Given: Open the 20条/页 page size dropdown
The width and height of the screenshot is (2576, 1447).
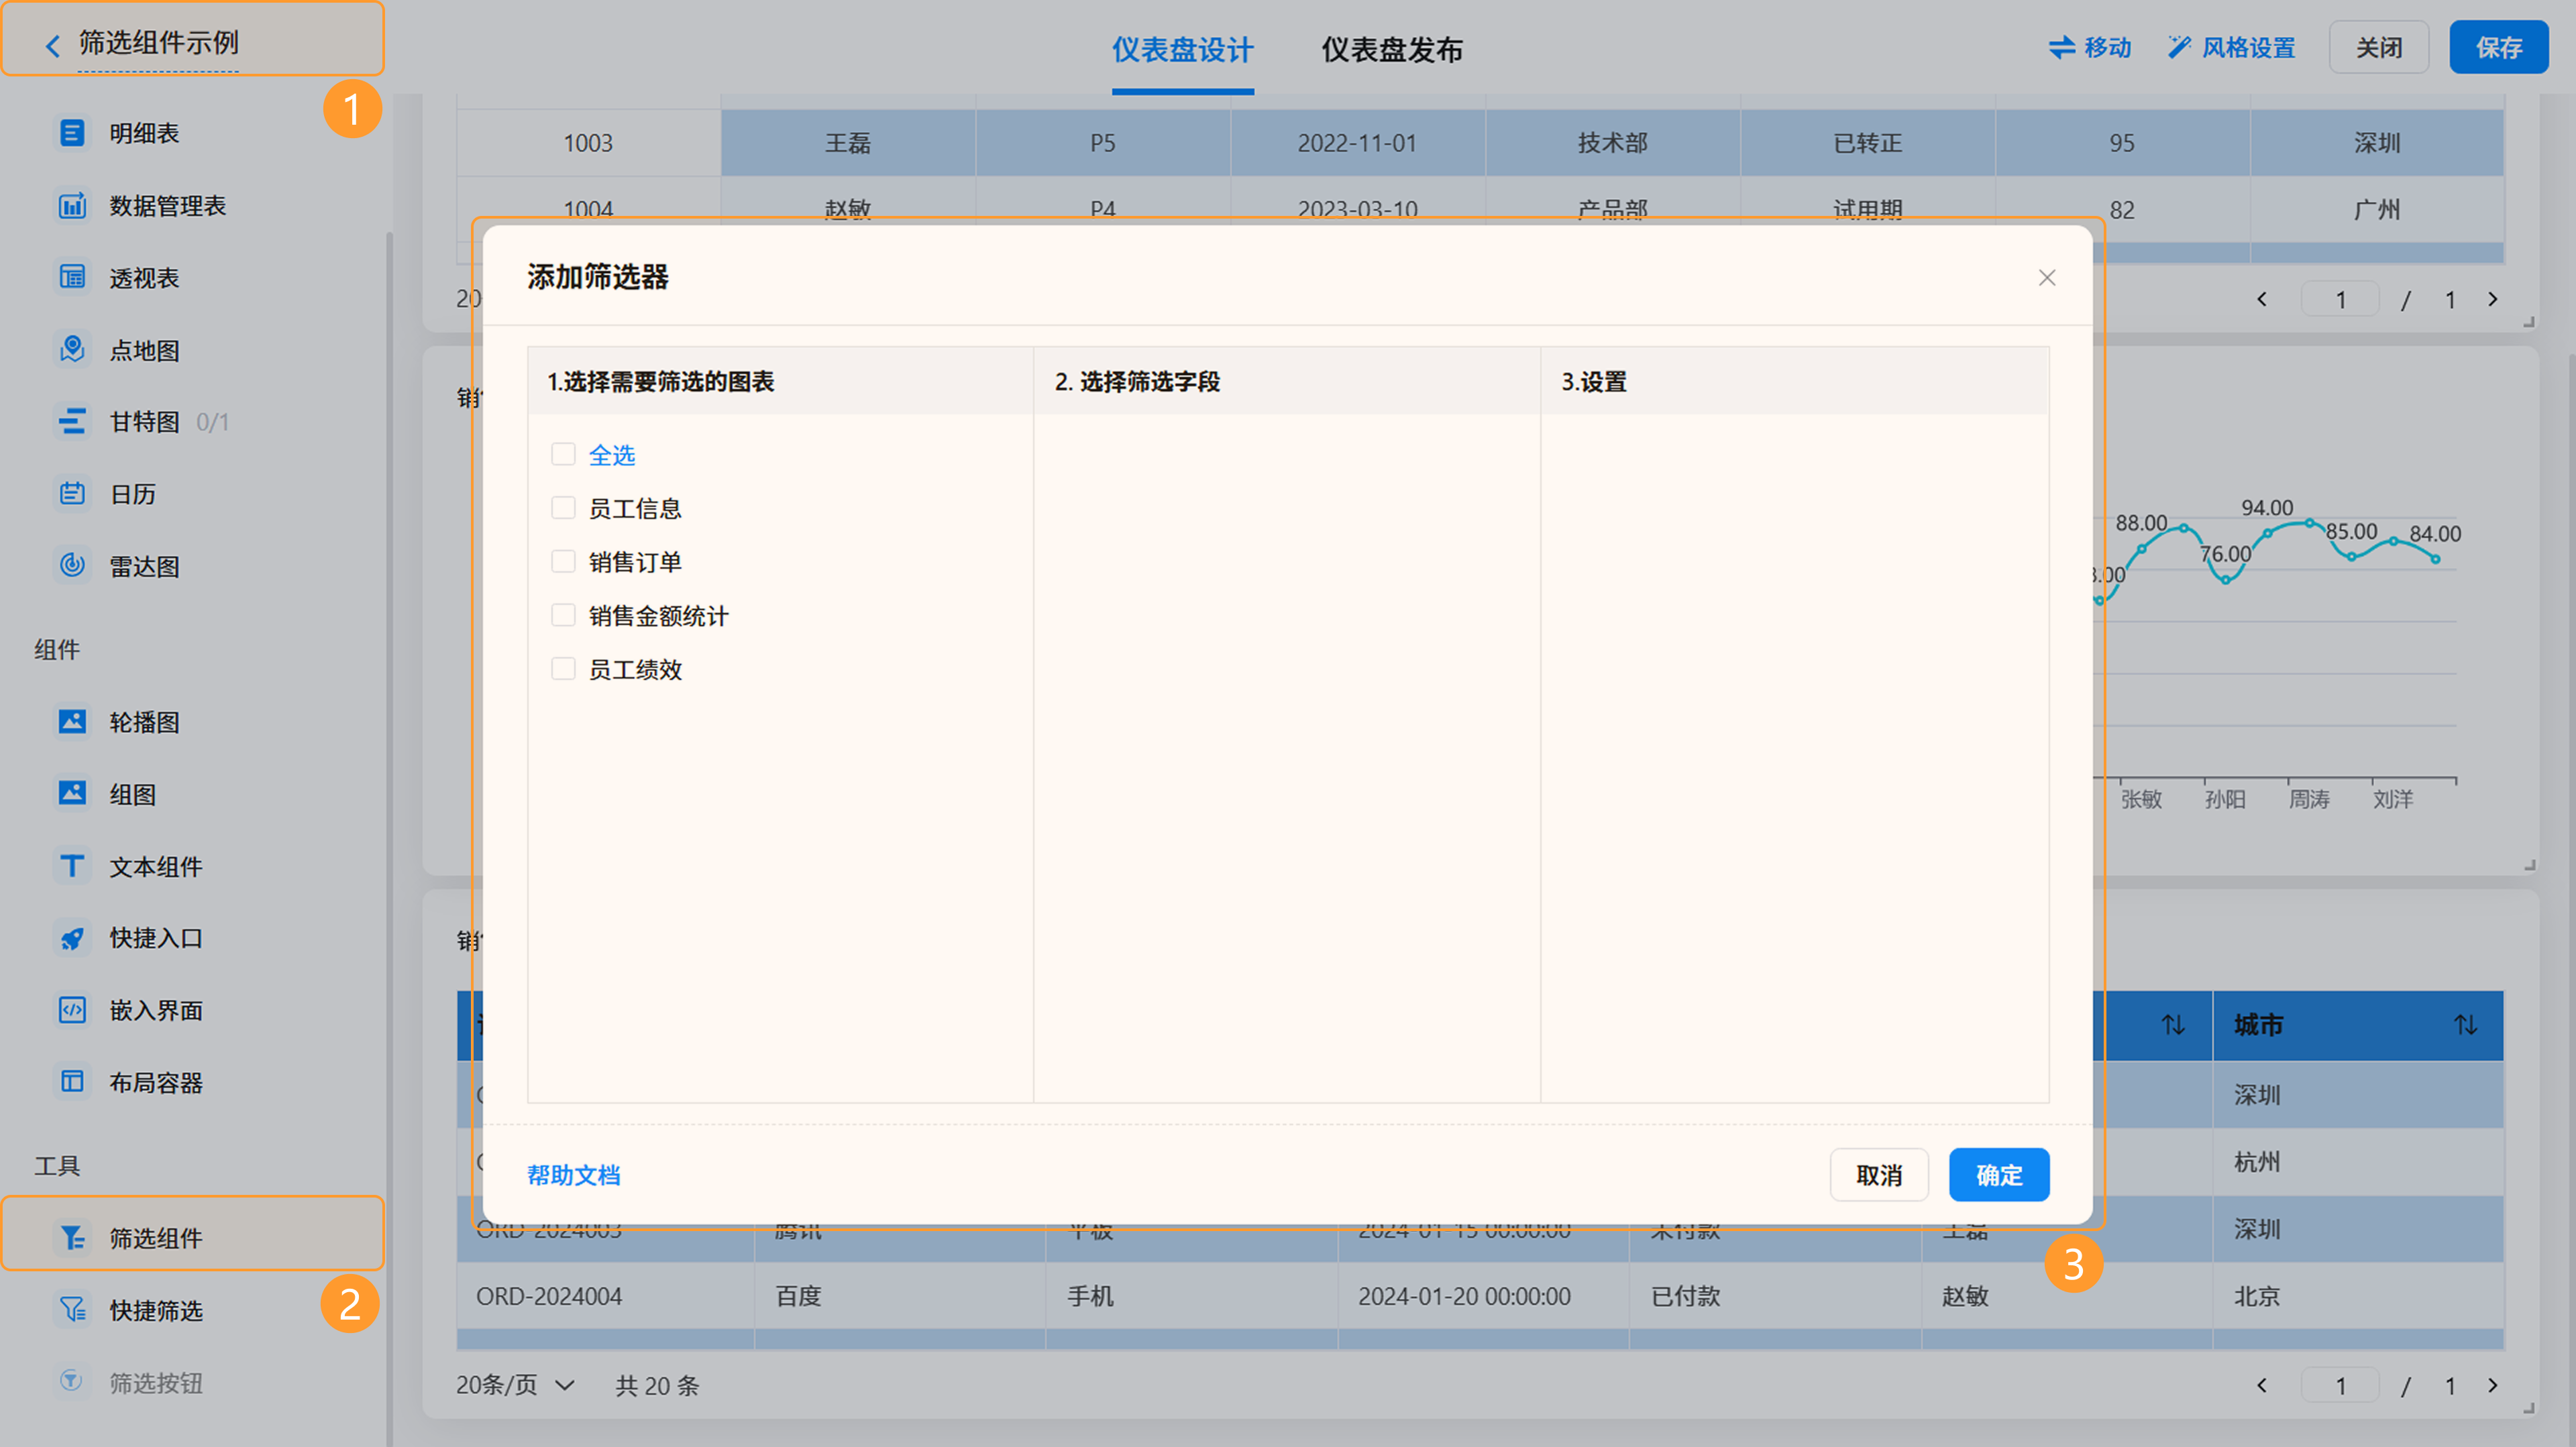Looking at the screenshot, I should pos(515,1386).
